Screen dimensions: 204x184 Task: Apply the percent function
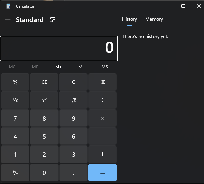click(15, 82)
